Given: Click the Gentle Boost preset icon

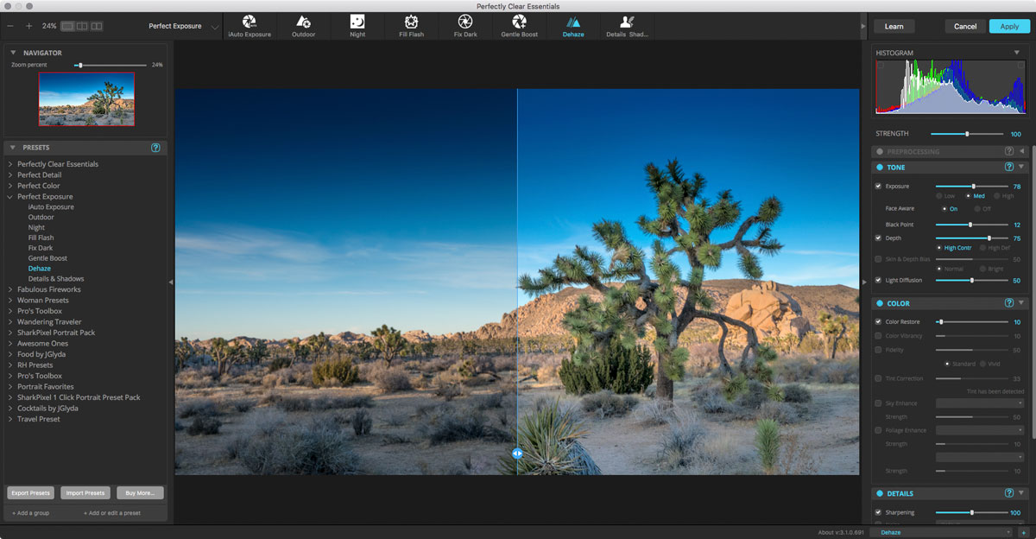Looking at the screenshot, I should pos(519,22).
